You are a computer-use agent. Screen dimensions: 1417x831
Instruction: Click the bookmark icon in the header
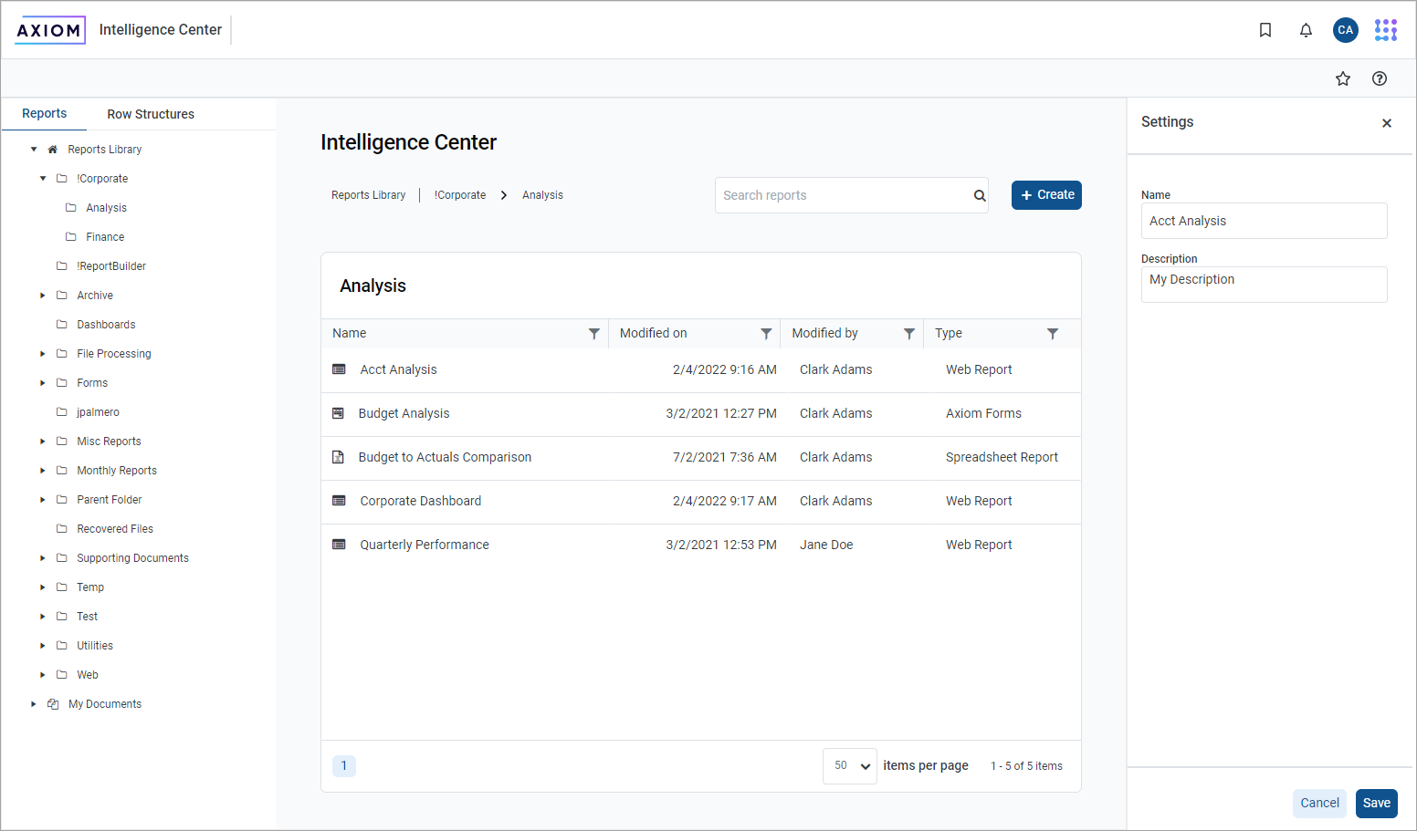tap(1265, 30)
